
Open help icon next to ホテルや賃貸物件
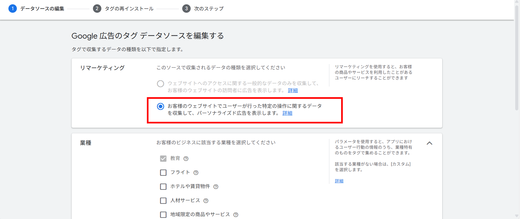pyautogui.click(x=216, y=187)
